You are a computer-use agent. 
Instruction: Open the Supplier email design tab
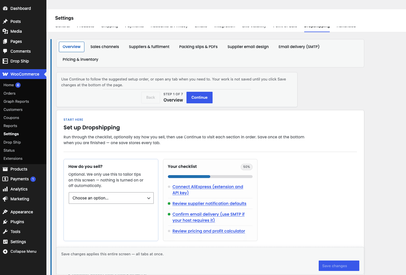pos(248,47)
